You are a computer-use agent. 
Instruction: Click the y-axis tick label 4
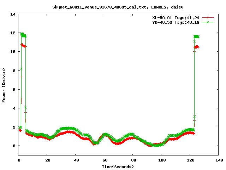14,108
